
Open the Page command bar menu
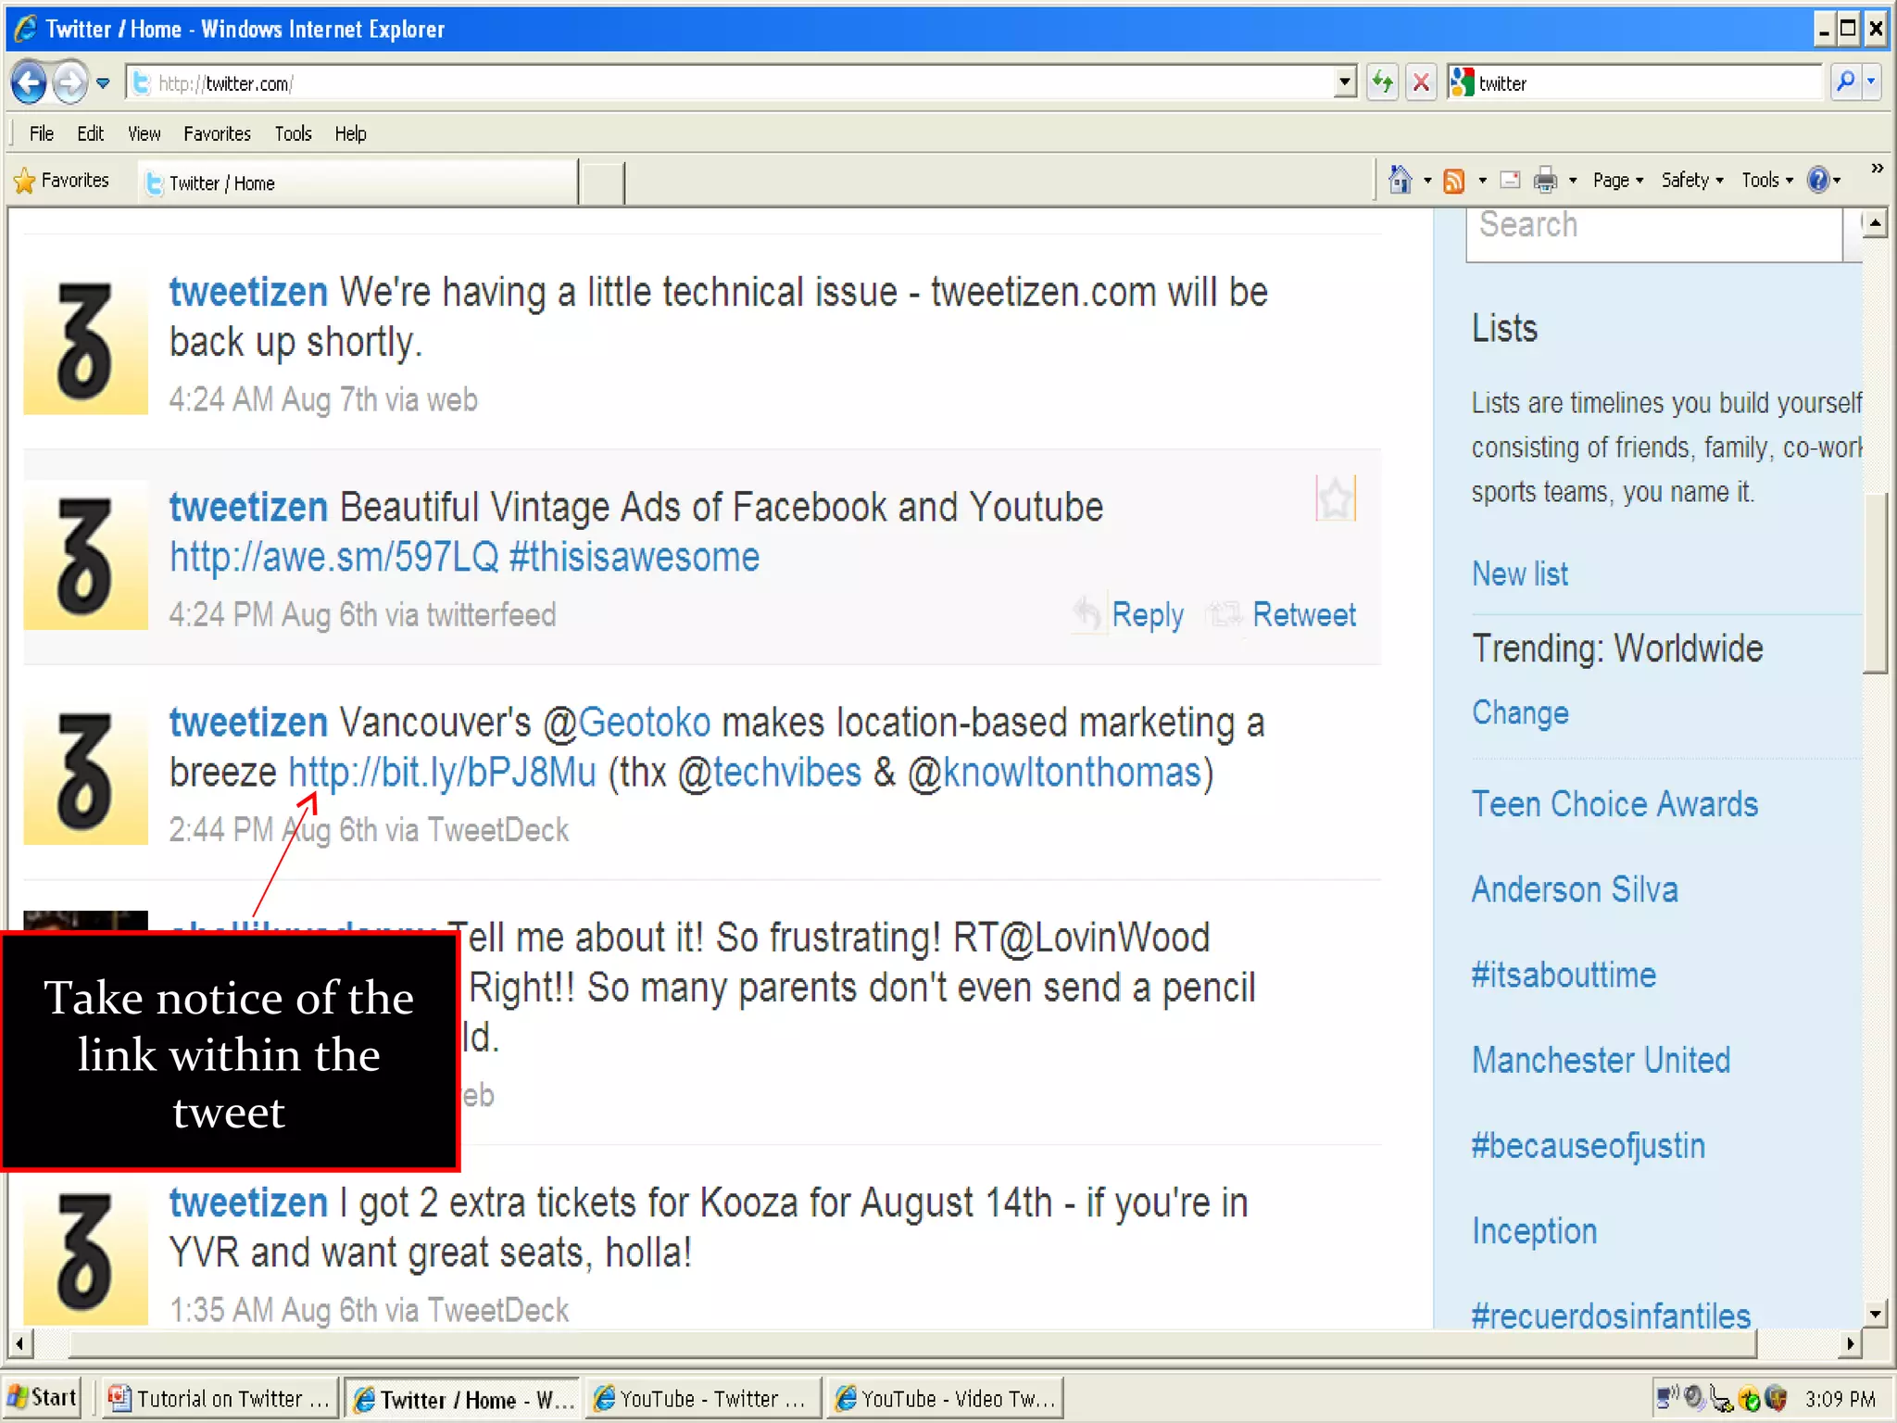tap(1617, 181)
